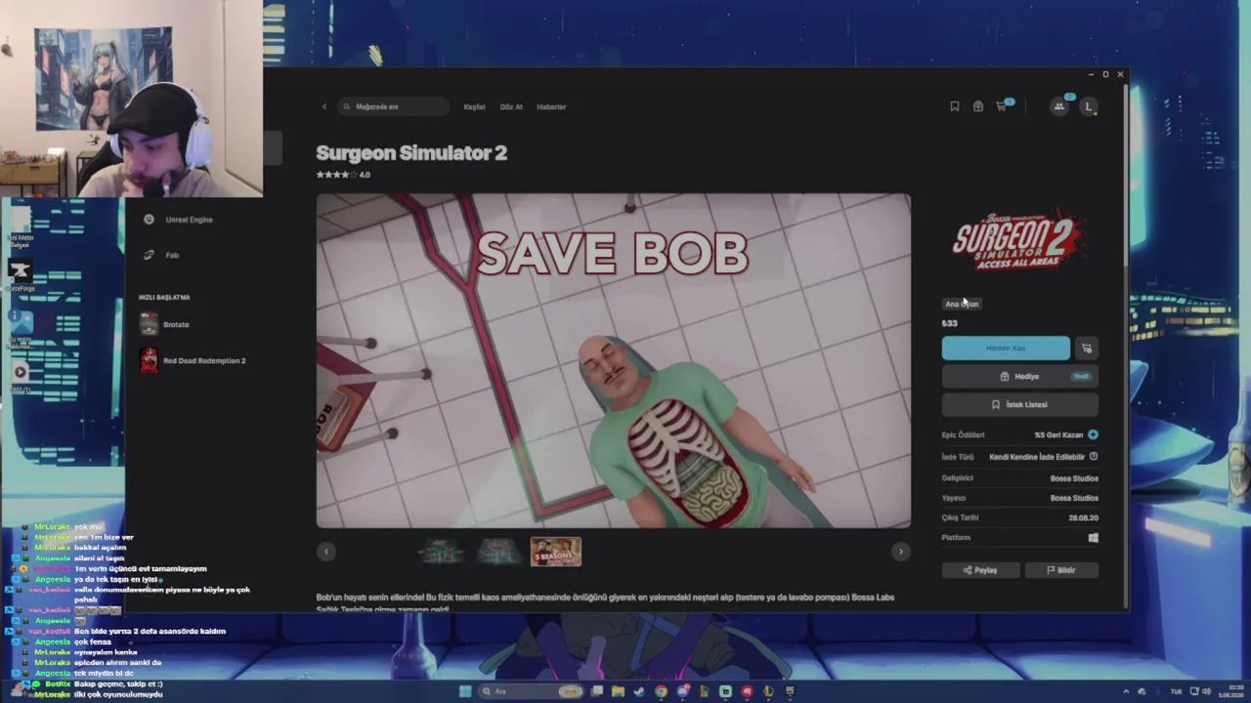Open volume control in system tray

(1206, 691)
